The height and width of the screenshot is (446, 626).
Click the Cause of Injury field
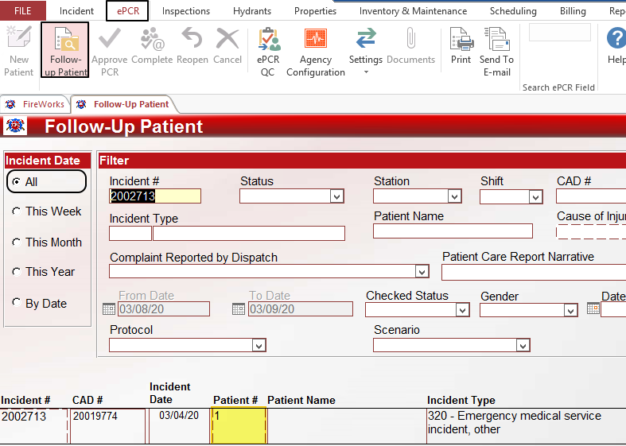pyautogui.click(x=591, y=232)
